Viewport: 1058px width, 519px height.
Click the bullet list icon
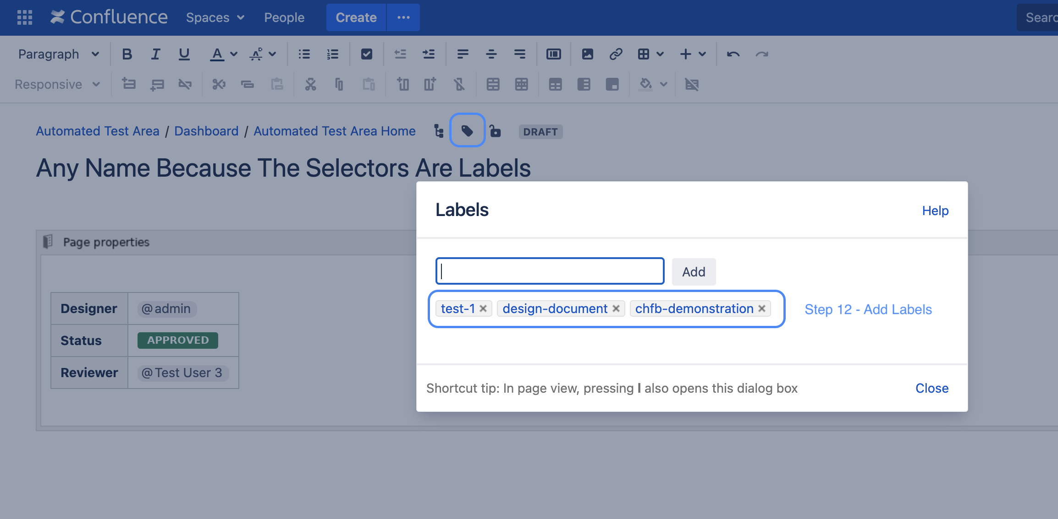[304, 54]
